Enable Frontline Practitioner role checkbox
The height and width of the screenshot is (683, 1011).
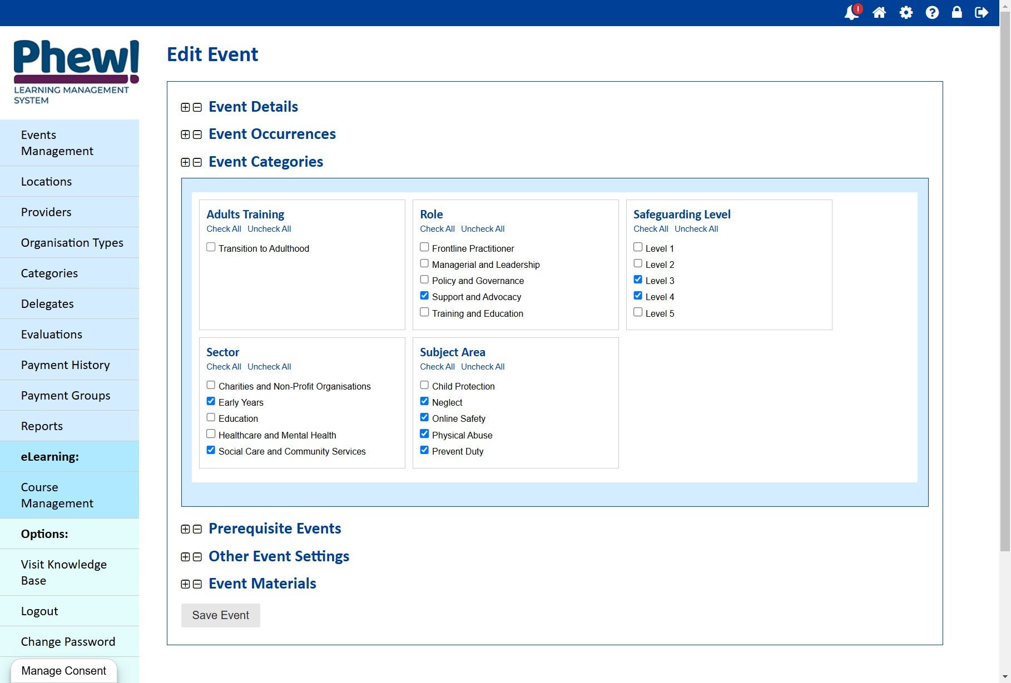(x=424, y=247)
